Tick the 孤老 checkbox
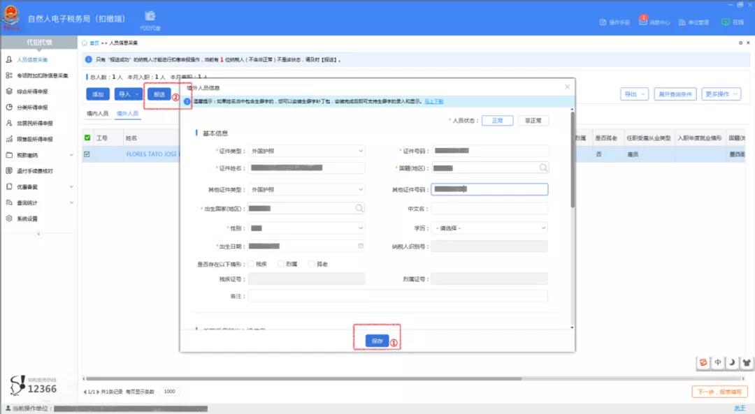755x414 pixels. point(312,263)
